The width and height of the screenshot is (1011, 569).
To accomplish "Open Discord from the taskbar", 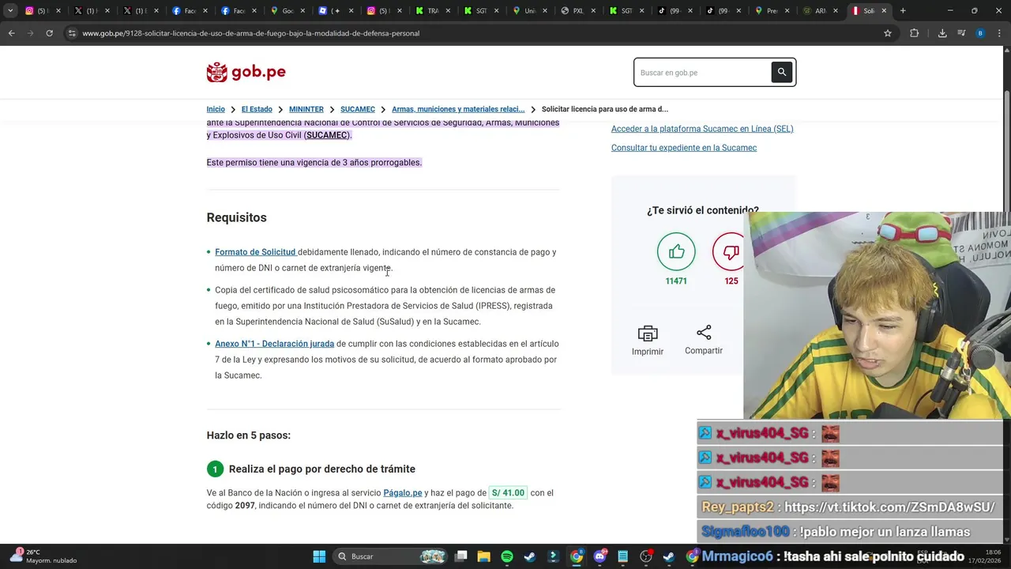I will tap(599, 556).
